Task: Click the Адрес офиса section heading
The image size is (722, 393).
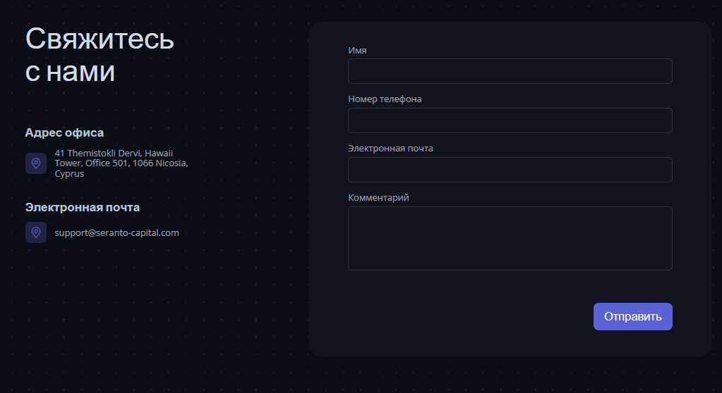Action: click(x=64, y=132)
